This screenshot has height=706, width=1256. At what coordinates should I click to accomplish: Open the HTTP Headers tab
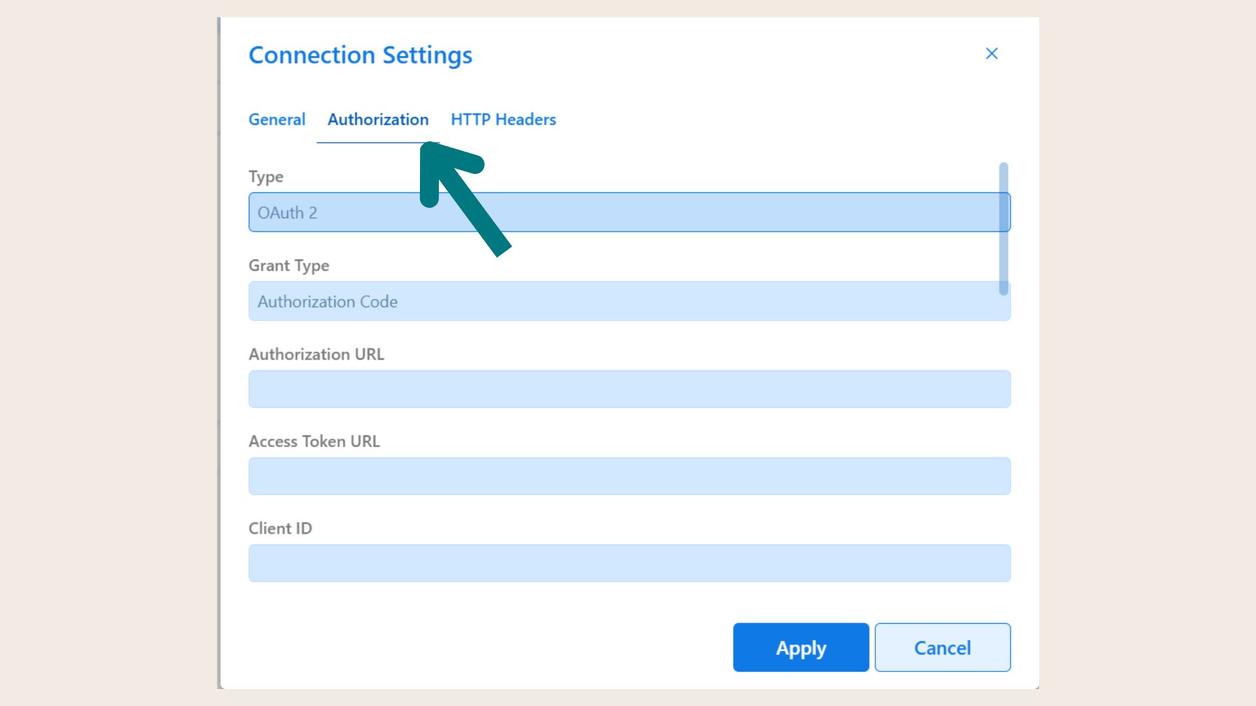503,120
